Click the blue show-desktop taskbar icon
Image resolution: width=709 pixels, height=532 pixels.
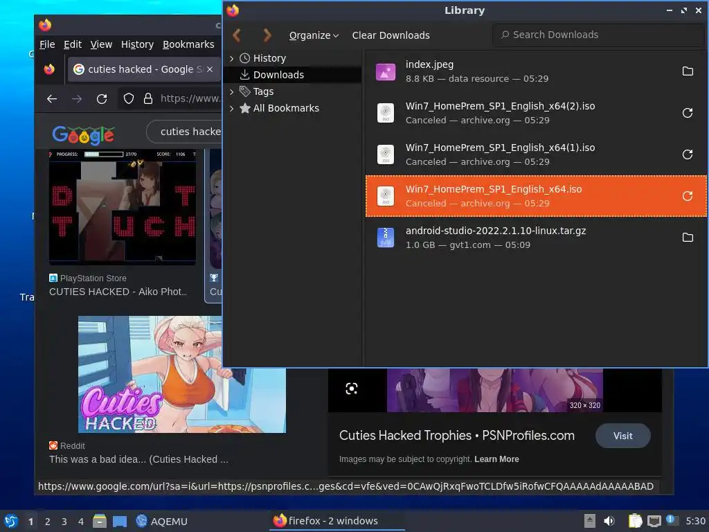(120, 521)
